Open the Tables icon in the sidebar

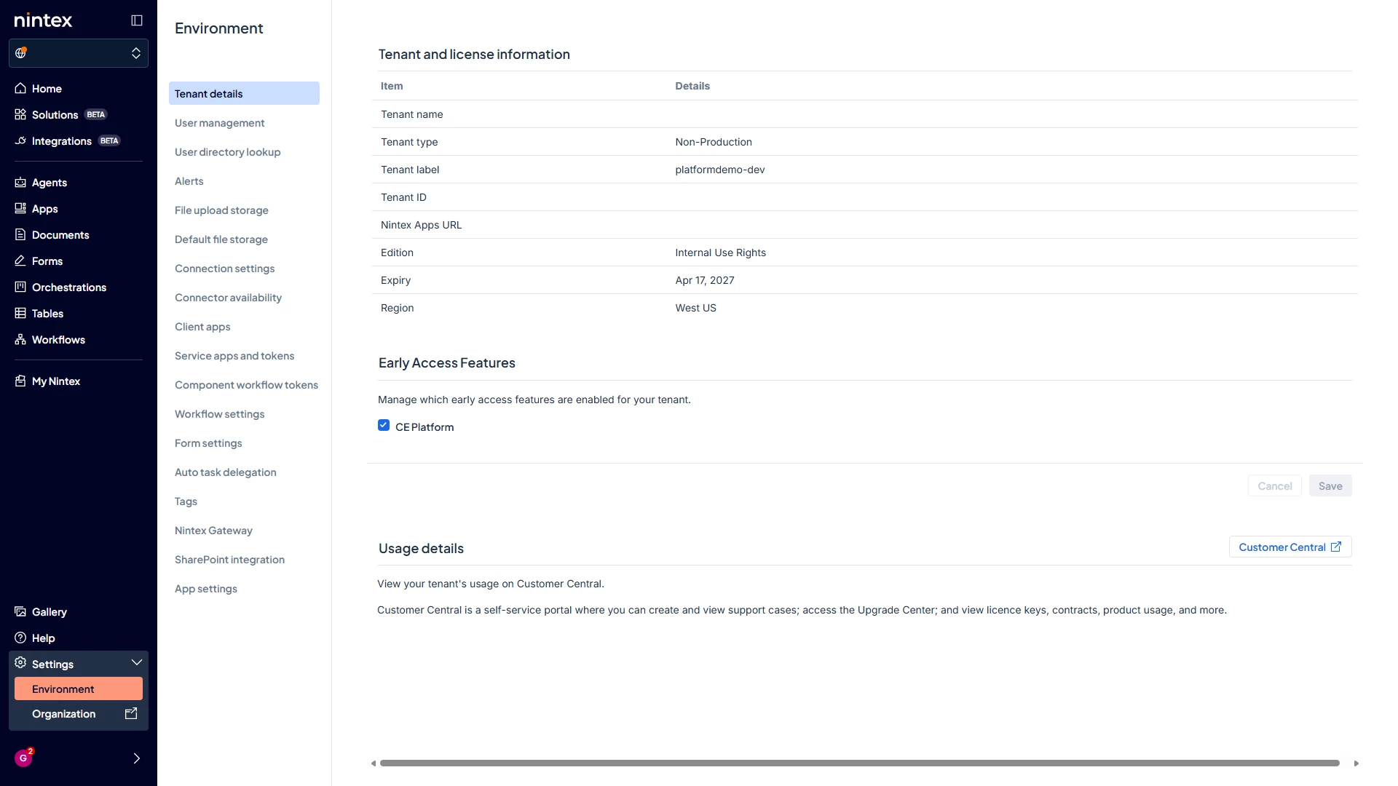point(20,313)
